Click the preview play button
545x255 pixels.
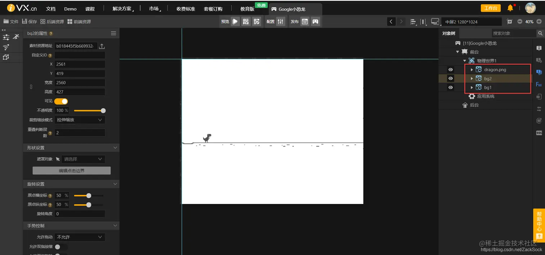point(235,22)
